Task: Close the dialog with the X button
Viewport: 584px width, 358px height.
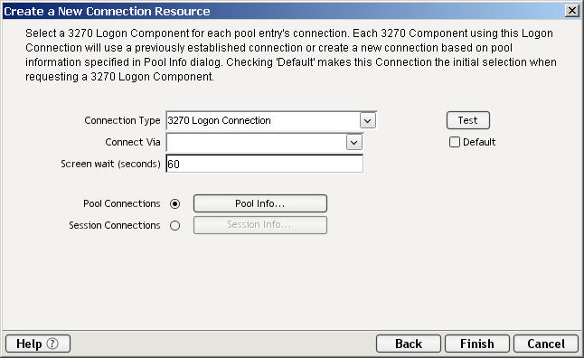Action: coord(571,11)
